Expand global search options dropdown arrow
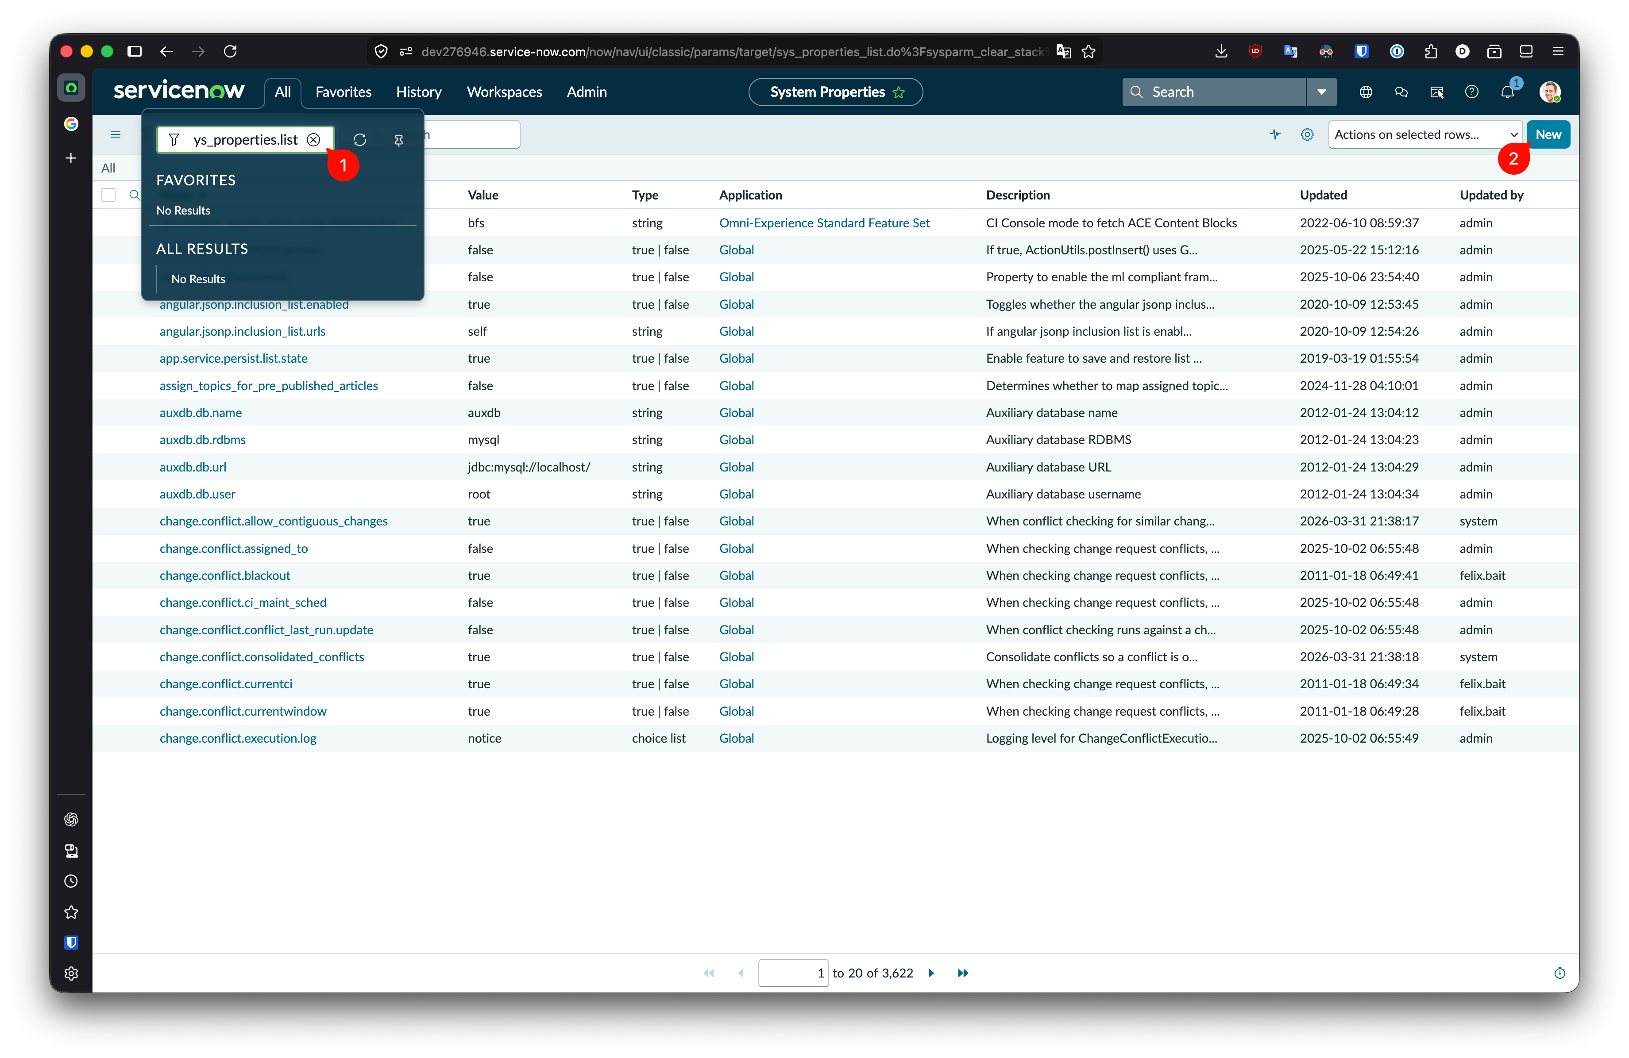Viewport: 1629px width, 1058px height. pos(1321,92)
